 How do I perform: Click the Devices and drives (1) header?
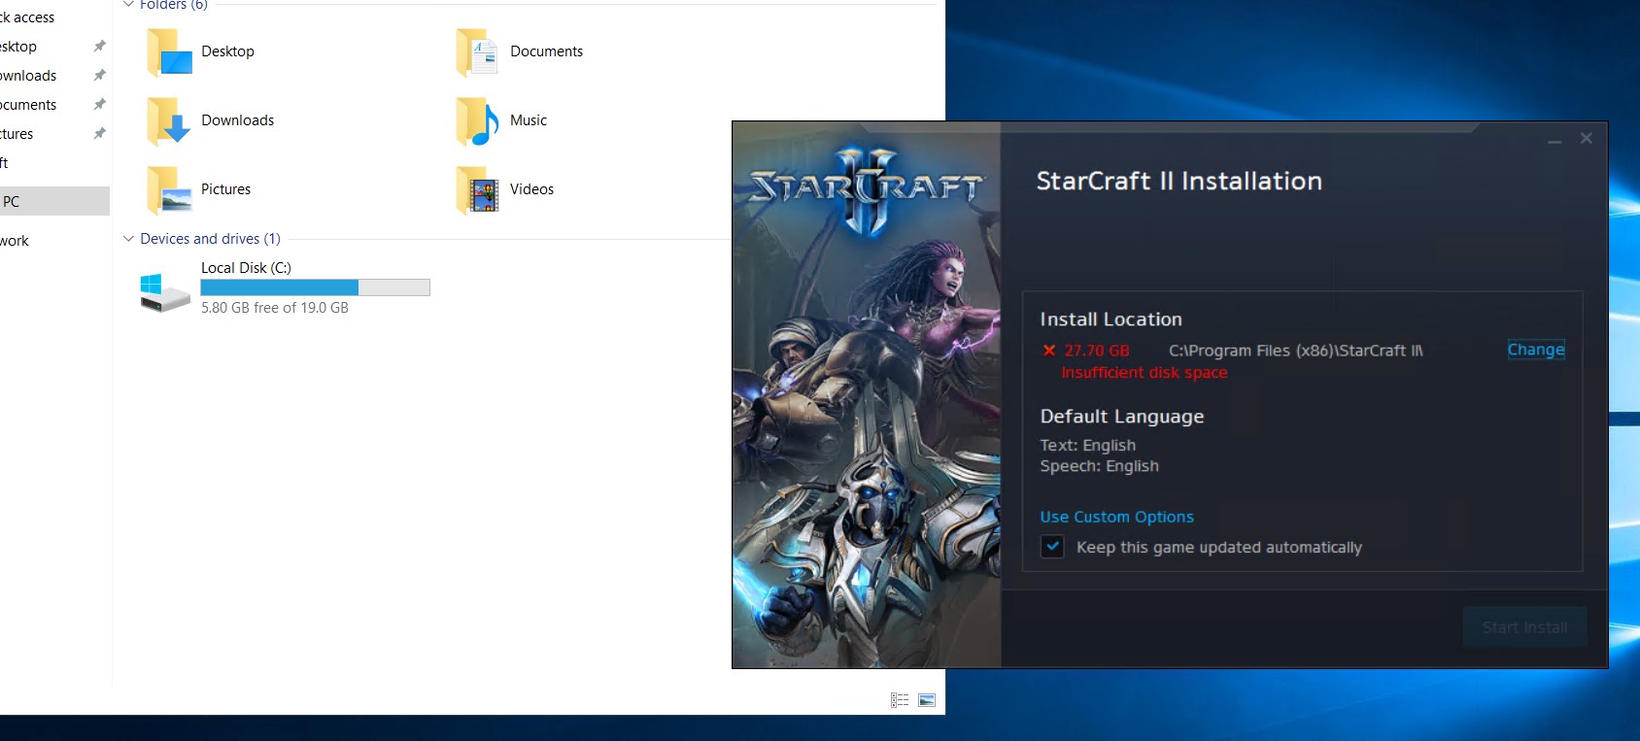tap(210, 239)
